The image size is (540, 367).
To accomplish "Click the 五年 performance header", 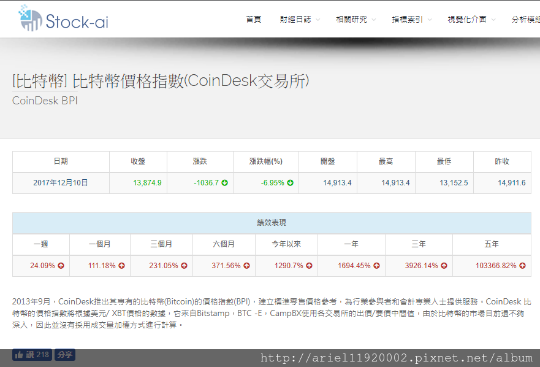I will [492, 244].
